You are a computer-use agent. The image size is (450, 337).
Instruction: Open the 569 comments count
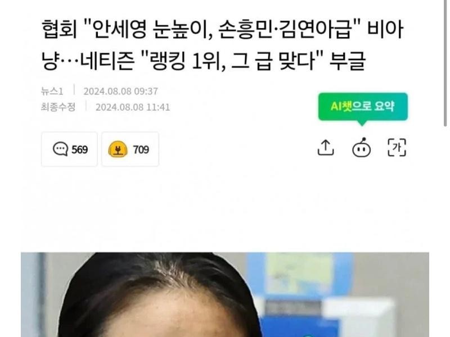(x=79, y=149)
